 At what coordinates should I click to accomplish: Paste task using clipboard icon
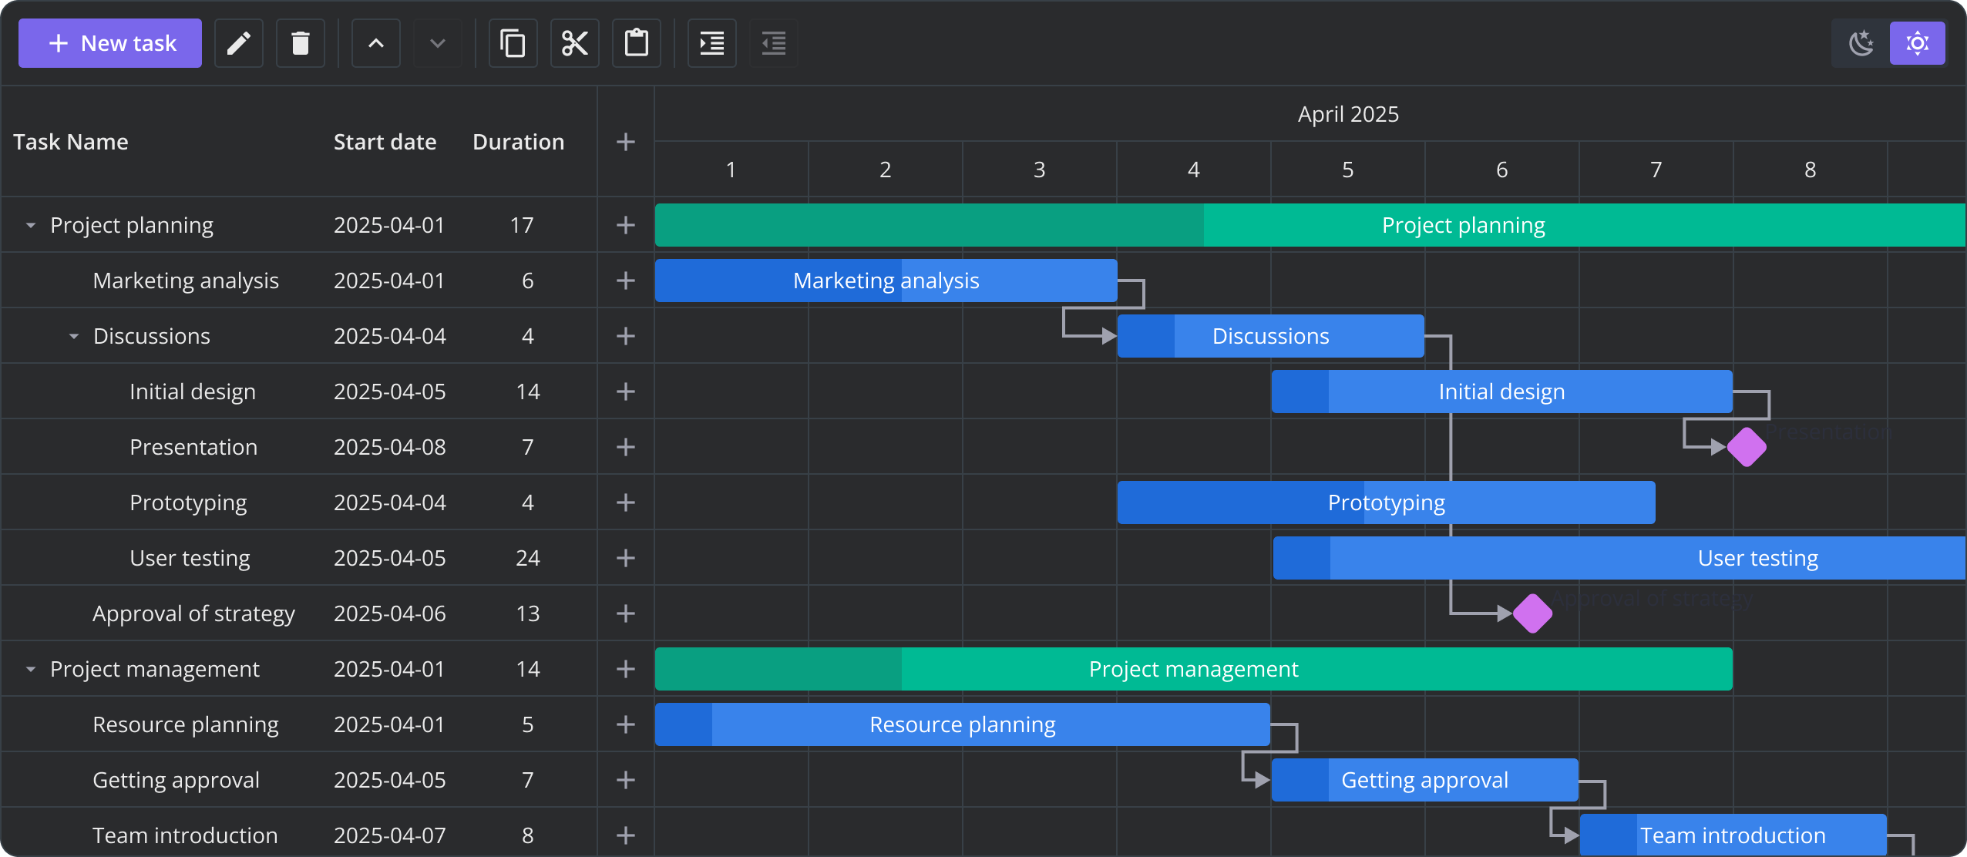(637, 43)
